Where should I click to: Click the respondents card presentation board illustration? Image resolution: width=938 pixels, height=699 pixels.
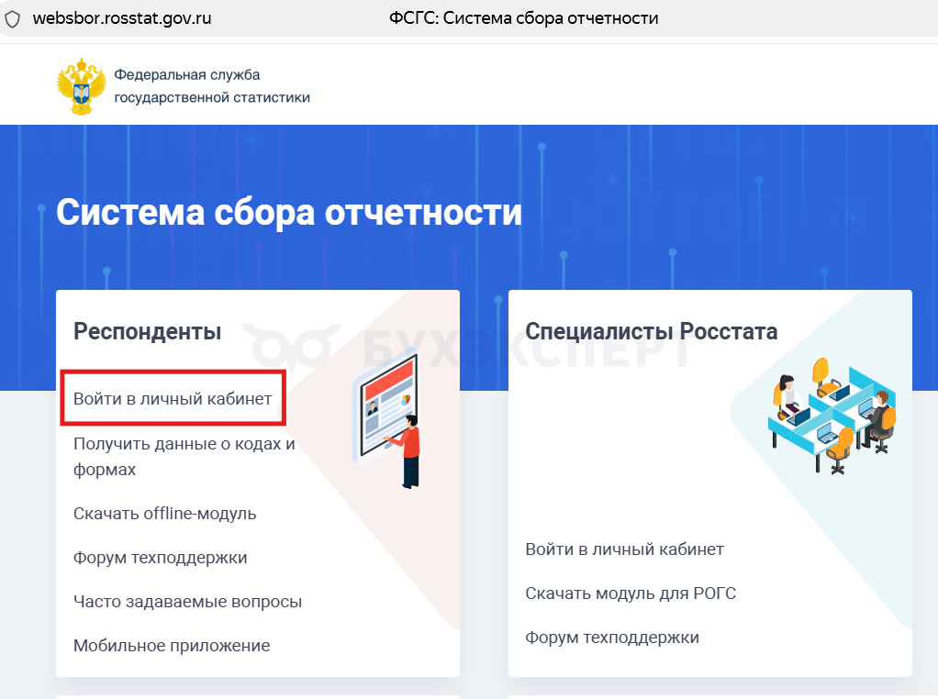(387, 418)
